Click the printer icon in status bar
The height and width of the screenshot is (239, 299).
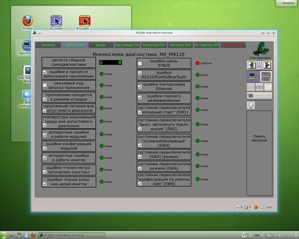pos(237,207)
